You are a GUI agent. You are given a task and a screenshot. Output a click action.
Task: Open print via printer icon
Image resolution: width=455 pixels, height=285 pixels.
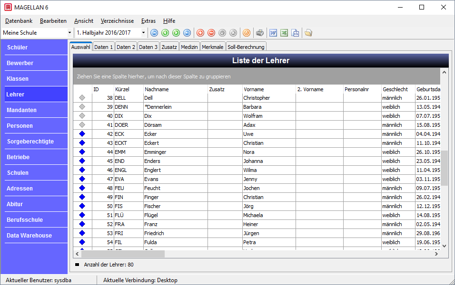(260, 33)
